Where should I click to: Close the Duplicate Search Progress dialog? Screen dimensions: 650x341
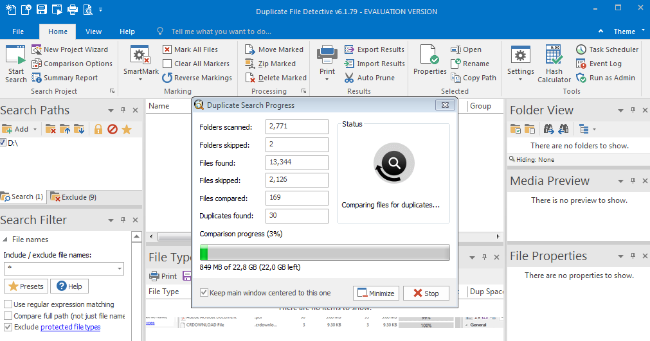[x=445, y=105]
